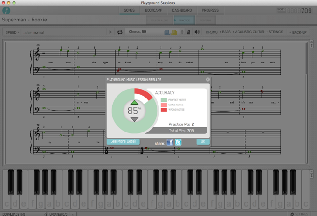Viewport: 317px width, 216px height.
Task: Toggle the Back-Up track
Action: point(299,32)
